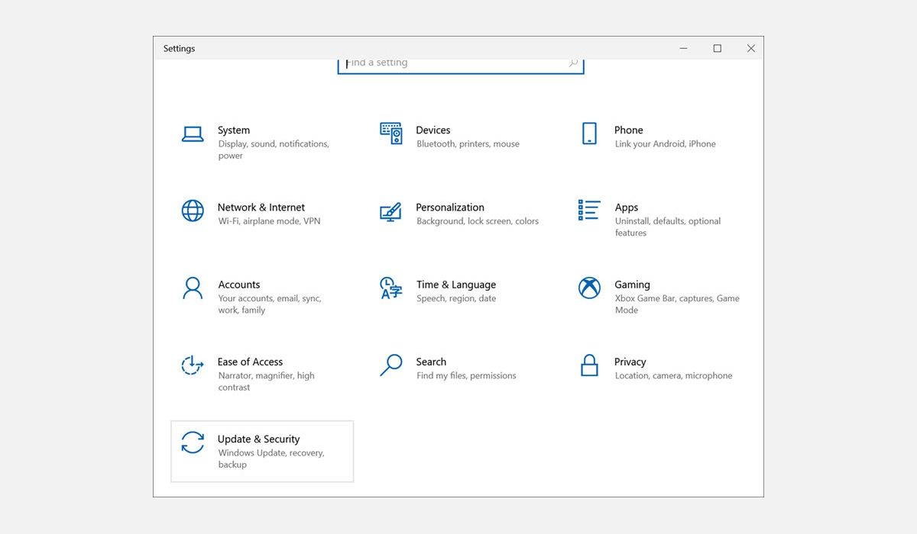The image size is (917, 534).
Task: Click the Ease of Access icon
Action: 193,365
